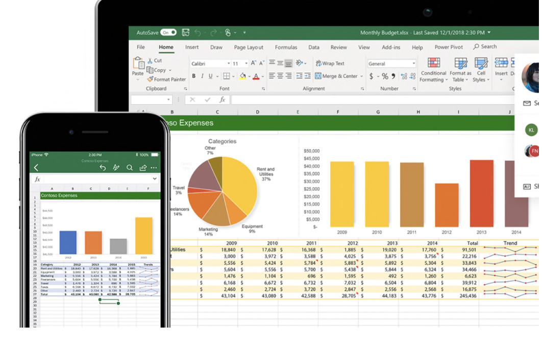The height and width of the screenshot is (349, 542).
Task: Toggle Wrap Text
Action: pos(330,63)
